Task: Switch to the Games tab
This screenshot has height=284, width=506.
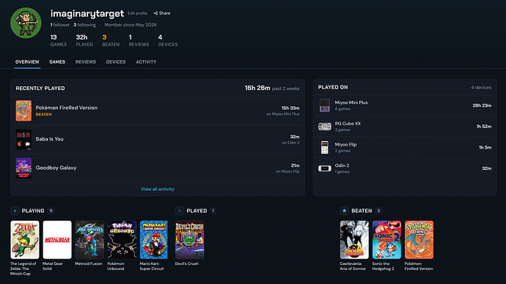Action: pyautogui.click(x=57, y=61)
